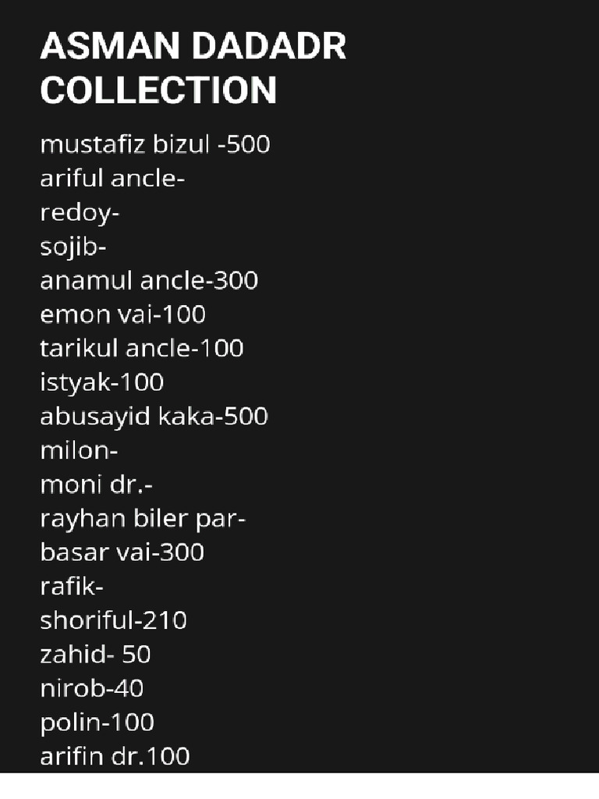
Task: Click the arifin dr.100 line
Action: [x=115, y=756]
